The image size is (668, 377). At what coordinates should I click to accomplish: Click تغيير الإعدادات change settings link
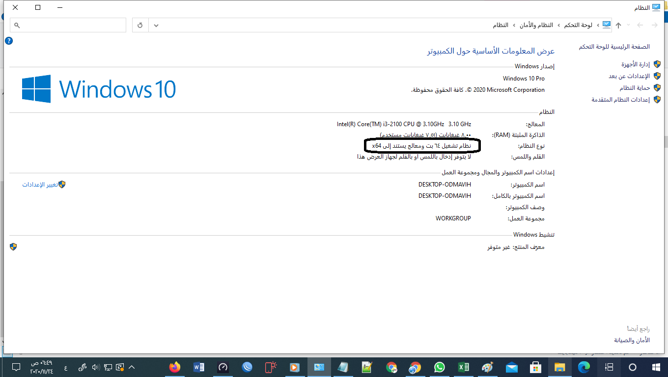[x=40, y=185]
